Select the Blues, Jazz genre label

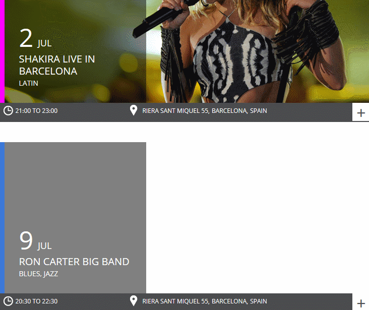pyautogui.click(x=38, y=274)
